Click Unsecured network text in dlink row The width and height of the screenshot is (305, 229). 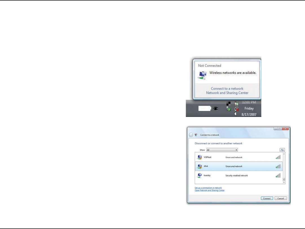click(234, 166)
